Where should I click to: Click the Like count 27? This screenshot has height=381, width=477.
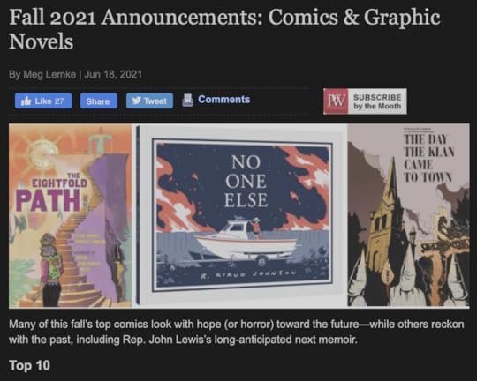coord(59,101)
